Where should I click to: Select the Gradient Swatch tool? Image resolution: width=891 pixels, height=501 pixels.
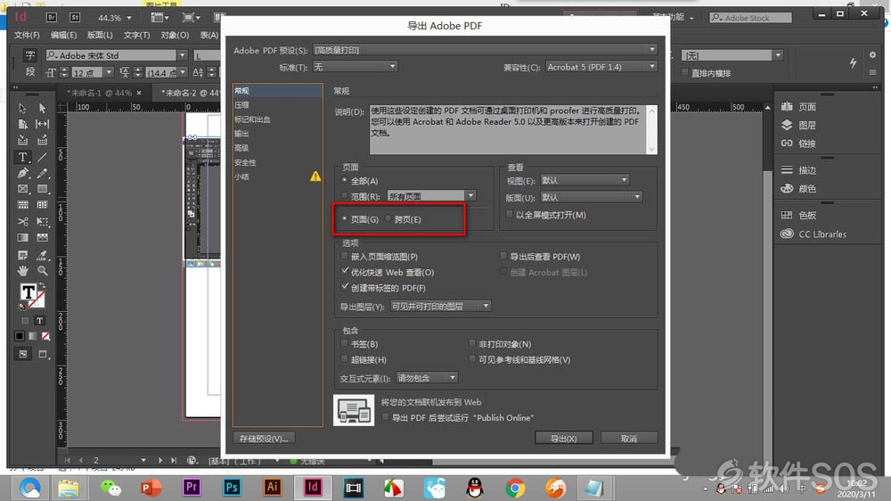coord(23,238)
